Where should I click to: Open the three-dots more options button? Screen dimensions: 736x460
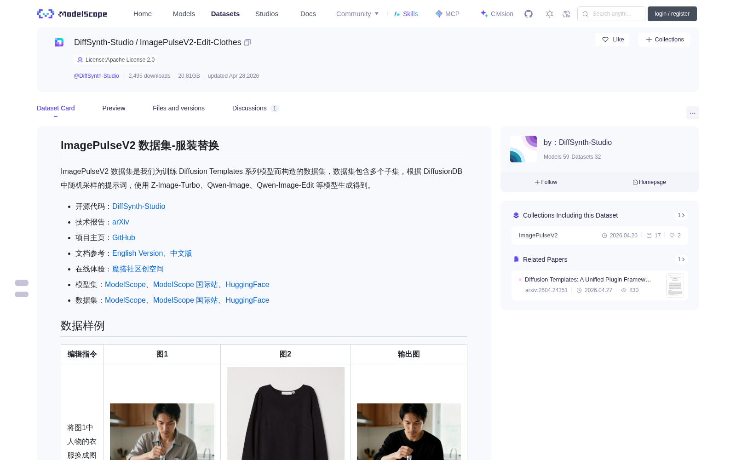692,113
